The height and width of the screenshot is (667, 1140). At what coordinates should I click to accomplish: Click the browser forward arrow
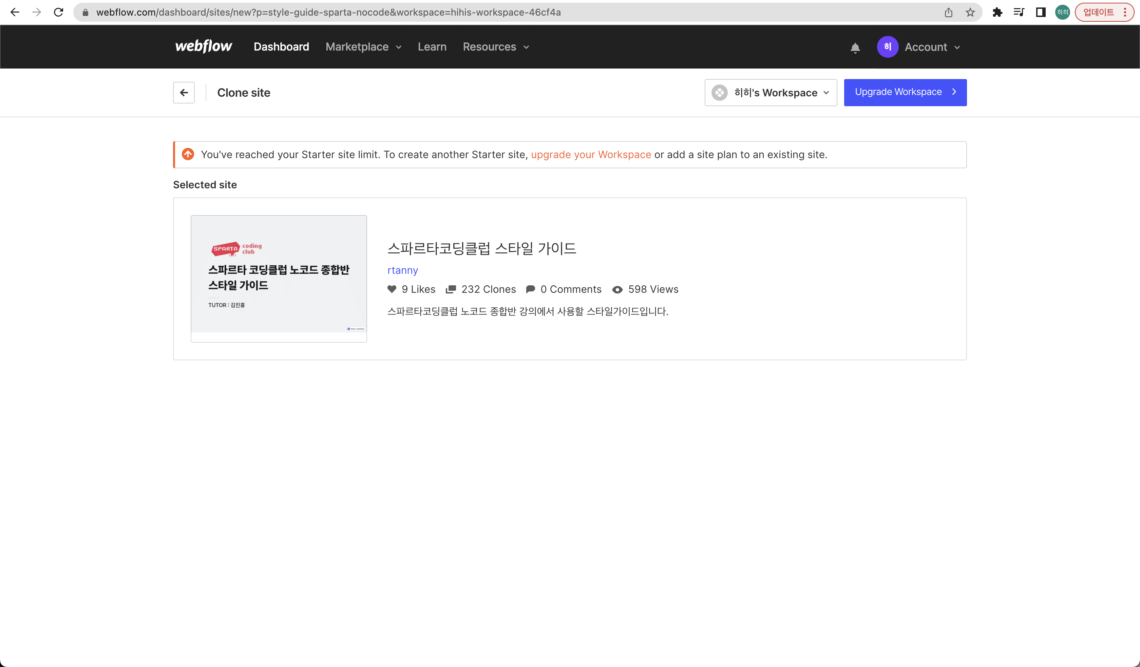coord(37,12)
